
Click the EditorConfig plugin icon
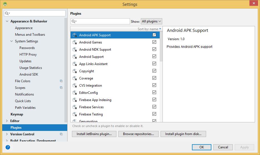tap(75, 92)
